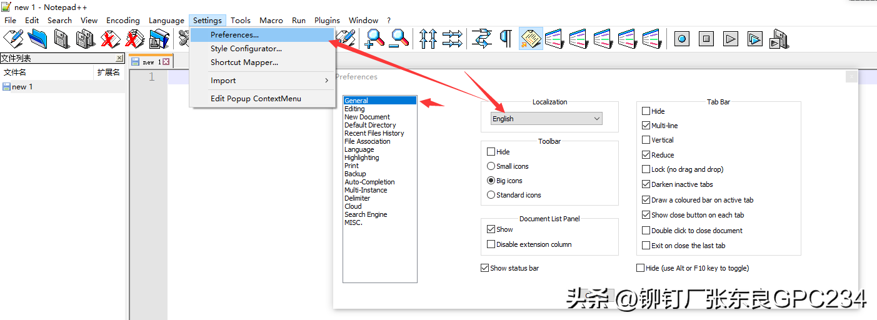
Task: Click the Zoom Out magnifier icon
Action: coord(399,39)
